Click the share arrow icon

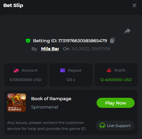(x=128, y=31)
